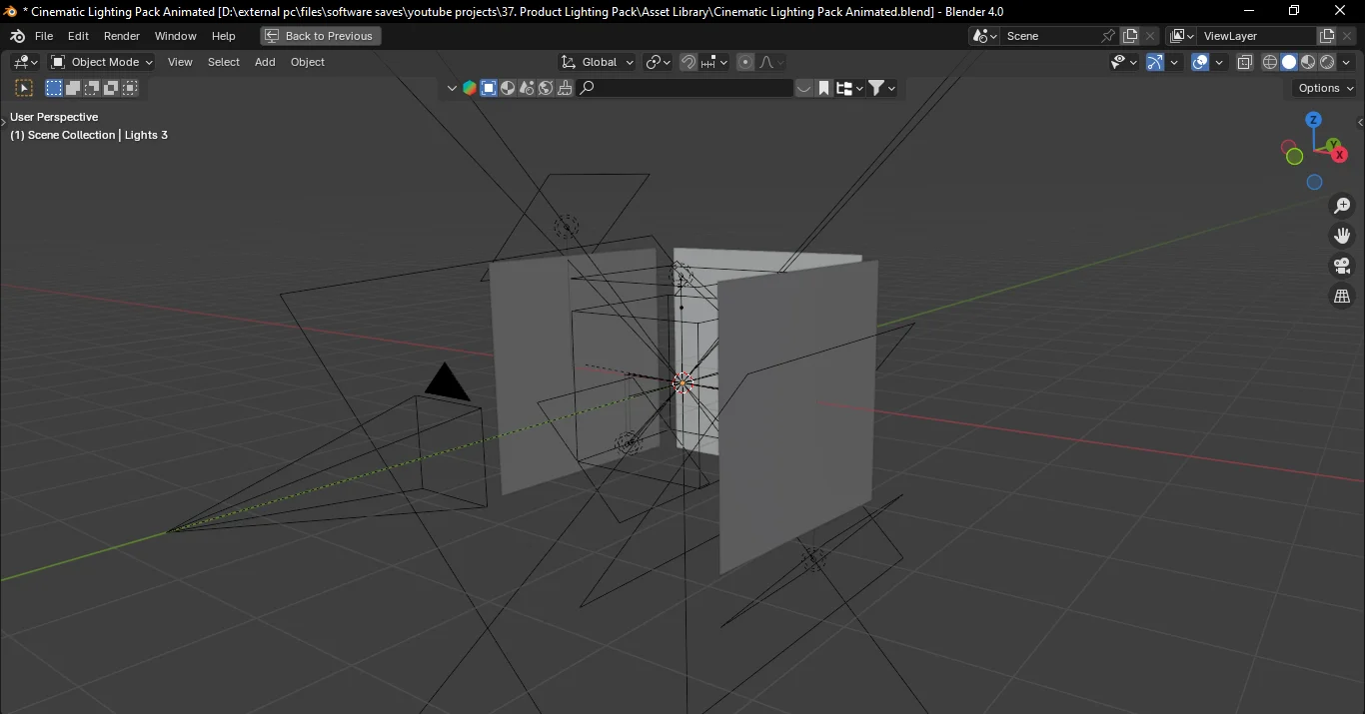Select the Move View hand icon
1365x714 pixels.
pos(1342,236)
